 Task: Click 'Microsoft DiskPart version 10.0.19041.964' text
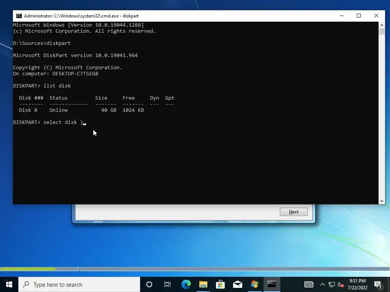(75, 56)
